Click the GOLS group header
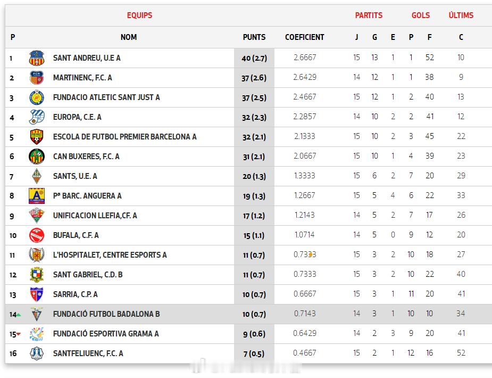 420,15
